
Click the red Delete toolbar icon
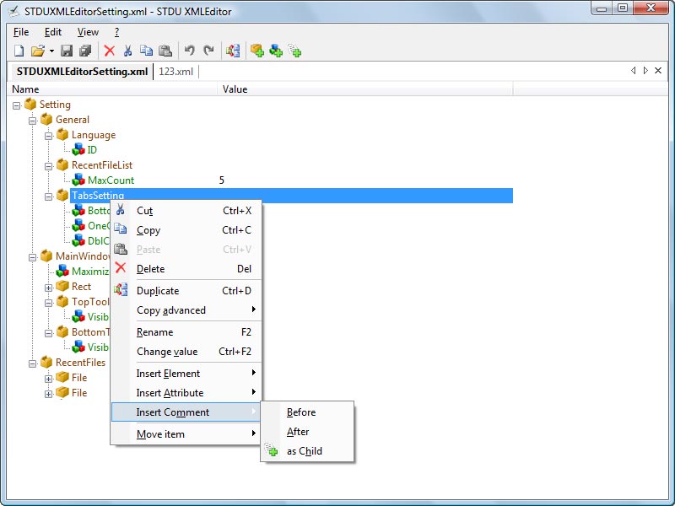point(110,51)
